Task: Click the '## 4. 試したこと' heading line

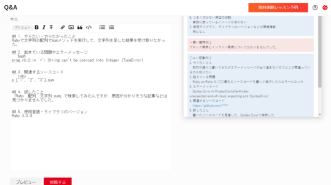Action: 28,92
